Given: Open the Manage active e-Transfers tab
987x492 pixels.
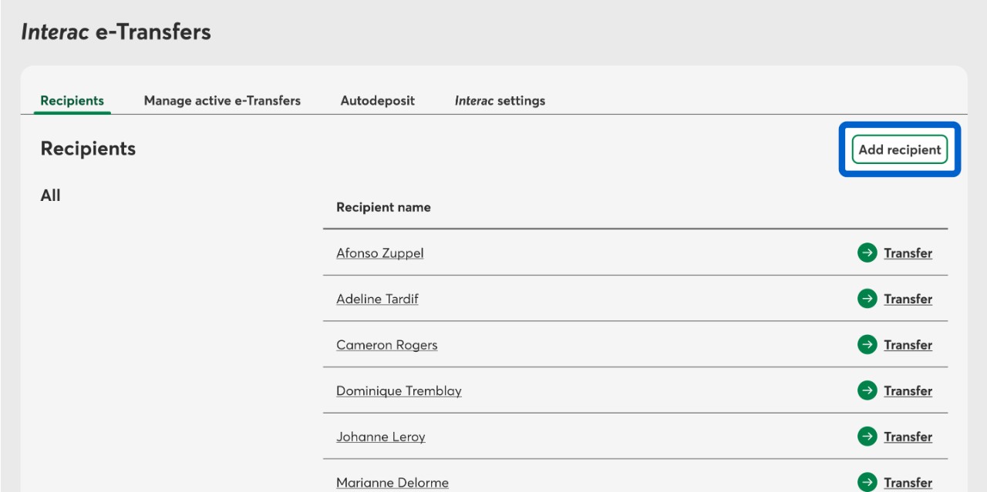Looking at the screenshot, I should click(222, 101).
